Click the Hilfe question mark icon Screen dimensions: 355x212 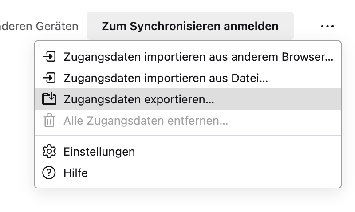[49, 173]
